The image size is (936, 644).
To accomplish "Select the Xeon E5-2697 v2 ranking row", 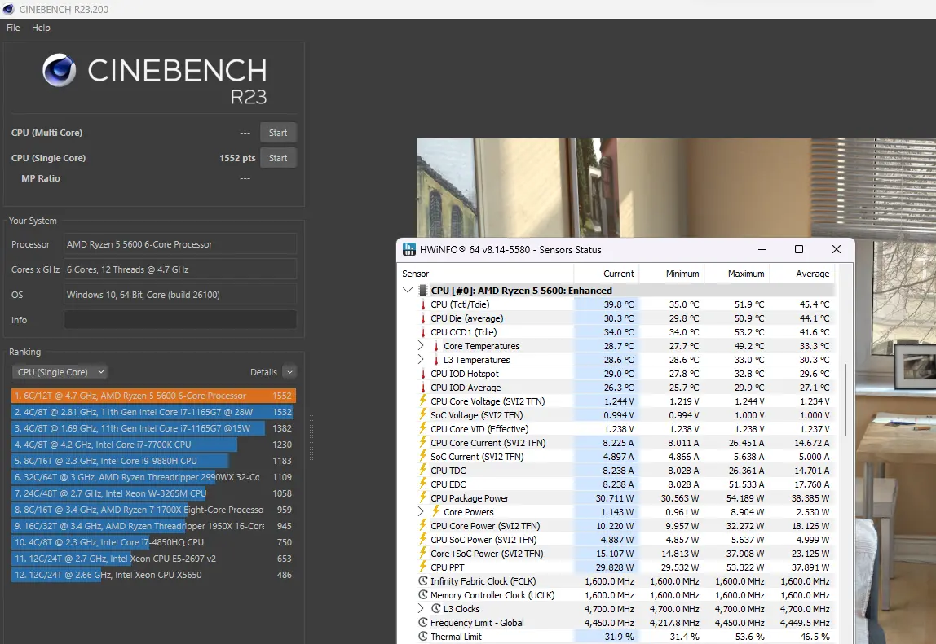I will (153, 559).
